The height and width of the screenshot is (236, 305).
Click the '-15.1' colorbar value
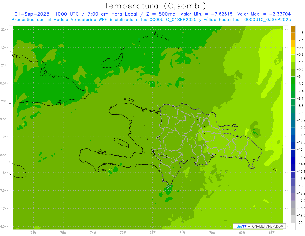click(x=301, y=171)
